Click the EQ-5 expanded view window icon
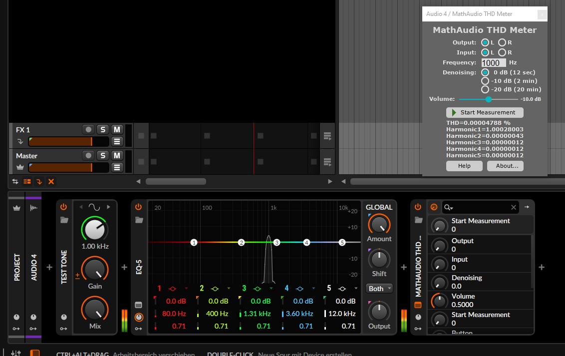Viewport: 565px width, 356px height. point(138,305)
